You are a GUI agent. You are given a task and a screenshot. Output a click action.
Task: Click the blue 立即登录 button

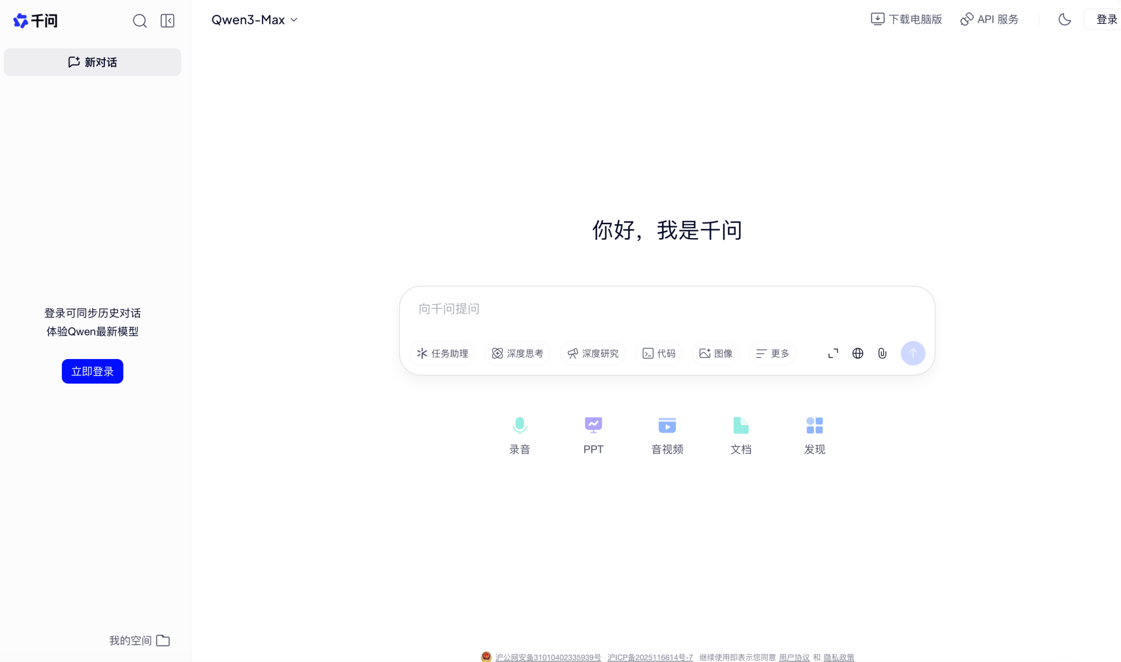coord(93,371)
